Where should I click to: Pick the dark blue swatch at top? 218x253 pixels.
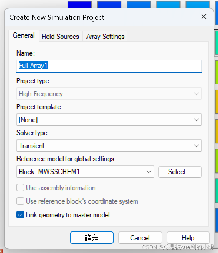tap(79, 4)
